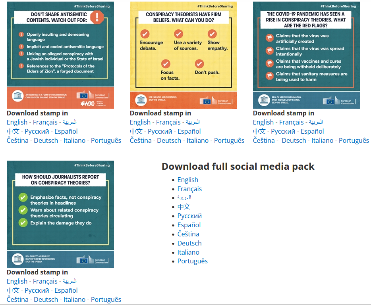Click 中文 under the COVID-19 red flags stamp
Image resolution: width=371 pixels, height=305 pixels.
point(259,131)
